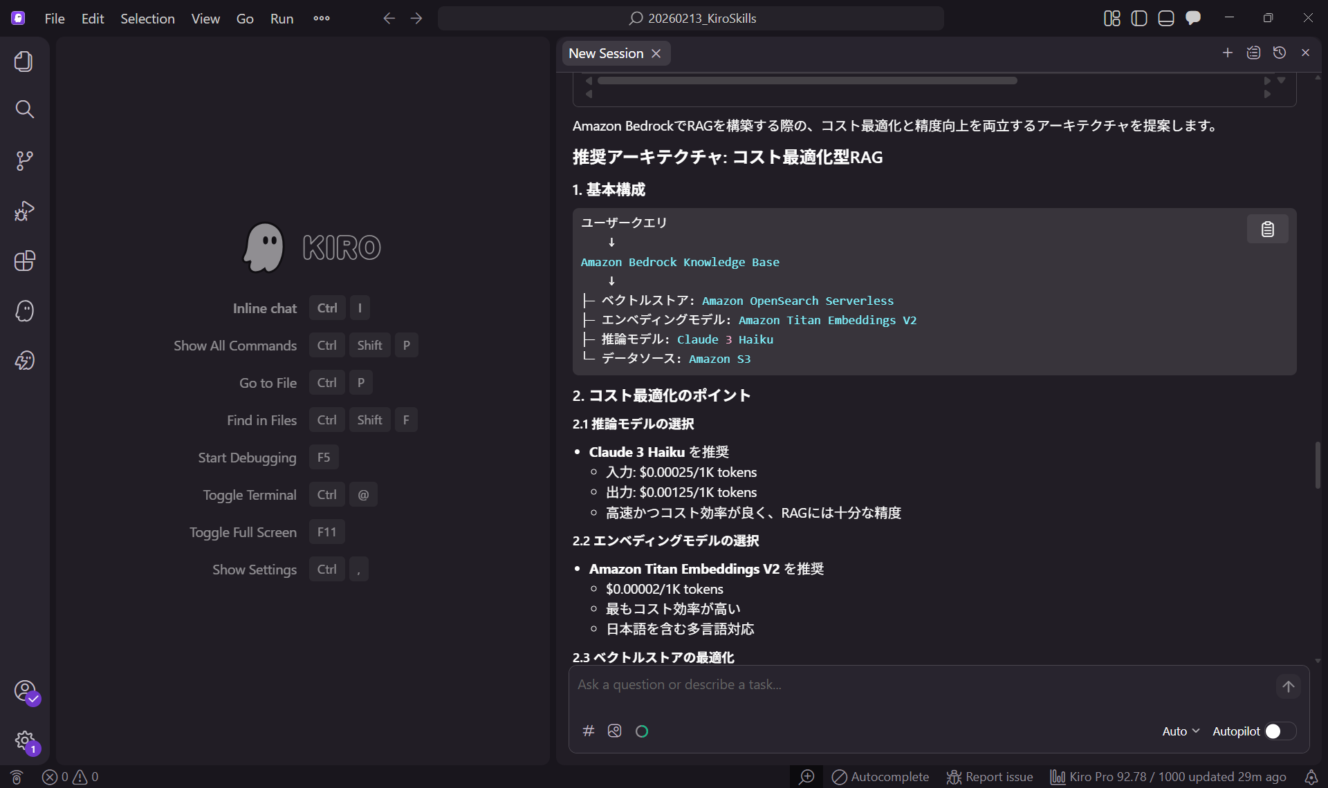Viewport: 1328px width, 788px height.
Task: Toggle the Autopilot switch
Action: [1280, 731]
